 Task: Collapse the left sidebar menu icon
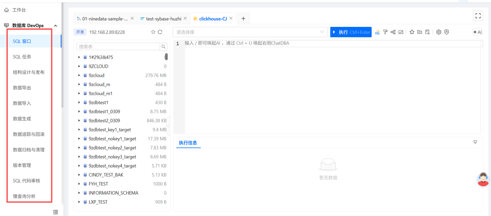(x=56, y=212)
